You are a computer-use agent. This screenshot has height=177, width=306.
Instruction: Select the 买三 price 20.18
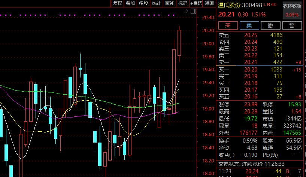[x=251, y=83]
